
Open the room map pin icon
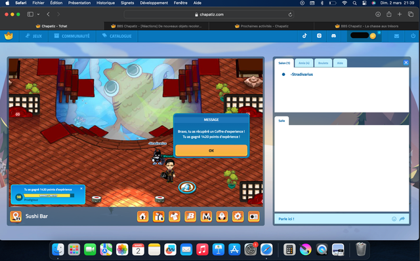(x=16, y=217)
